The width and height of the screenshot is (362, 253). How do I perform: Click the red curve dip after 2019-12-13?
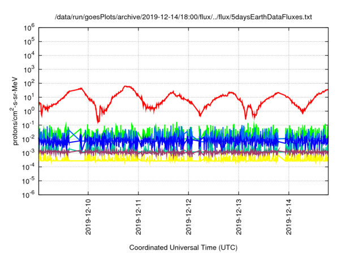(245, 118)
